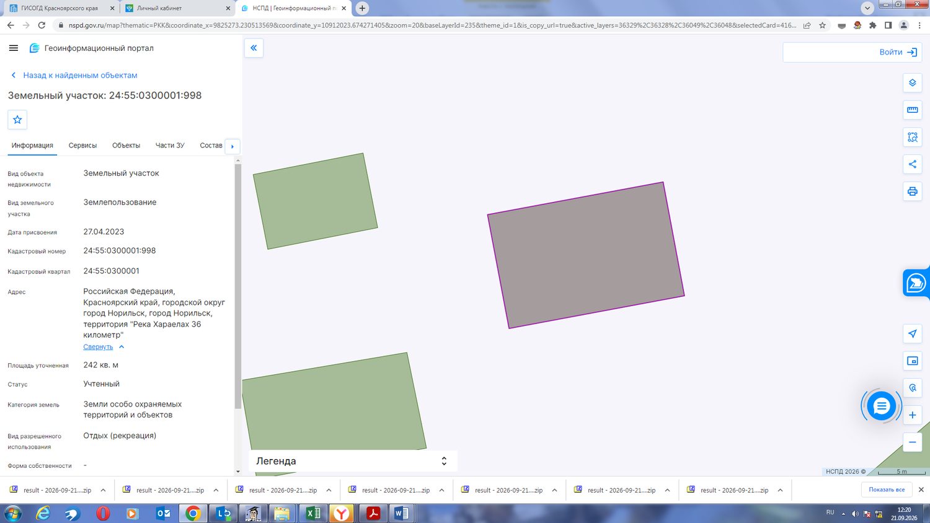This screenshot has width=930, height=523.
Task: Show more tabs with the right arrow
Action: 232,146
